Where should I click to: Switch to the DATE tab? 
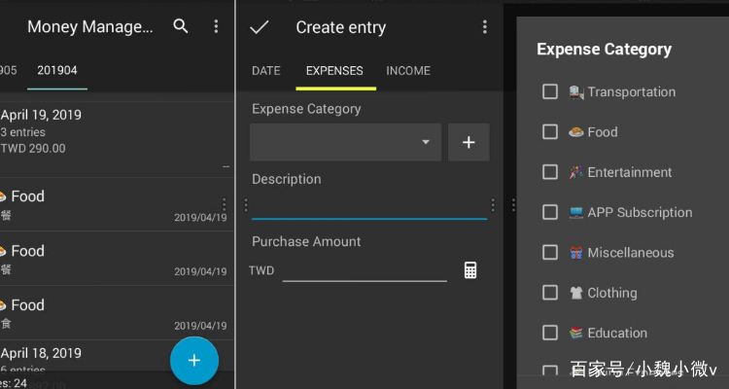[x=266, y=71]
